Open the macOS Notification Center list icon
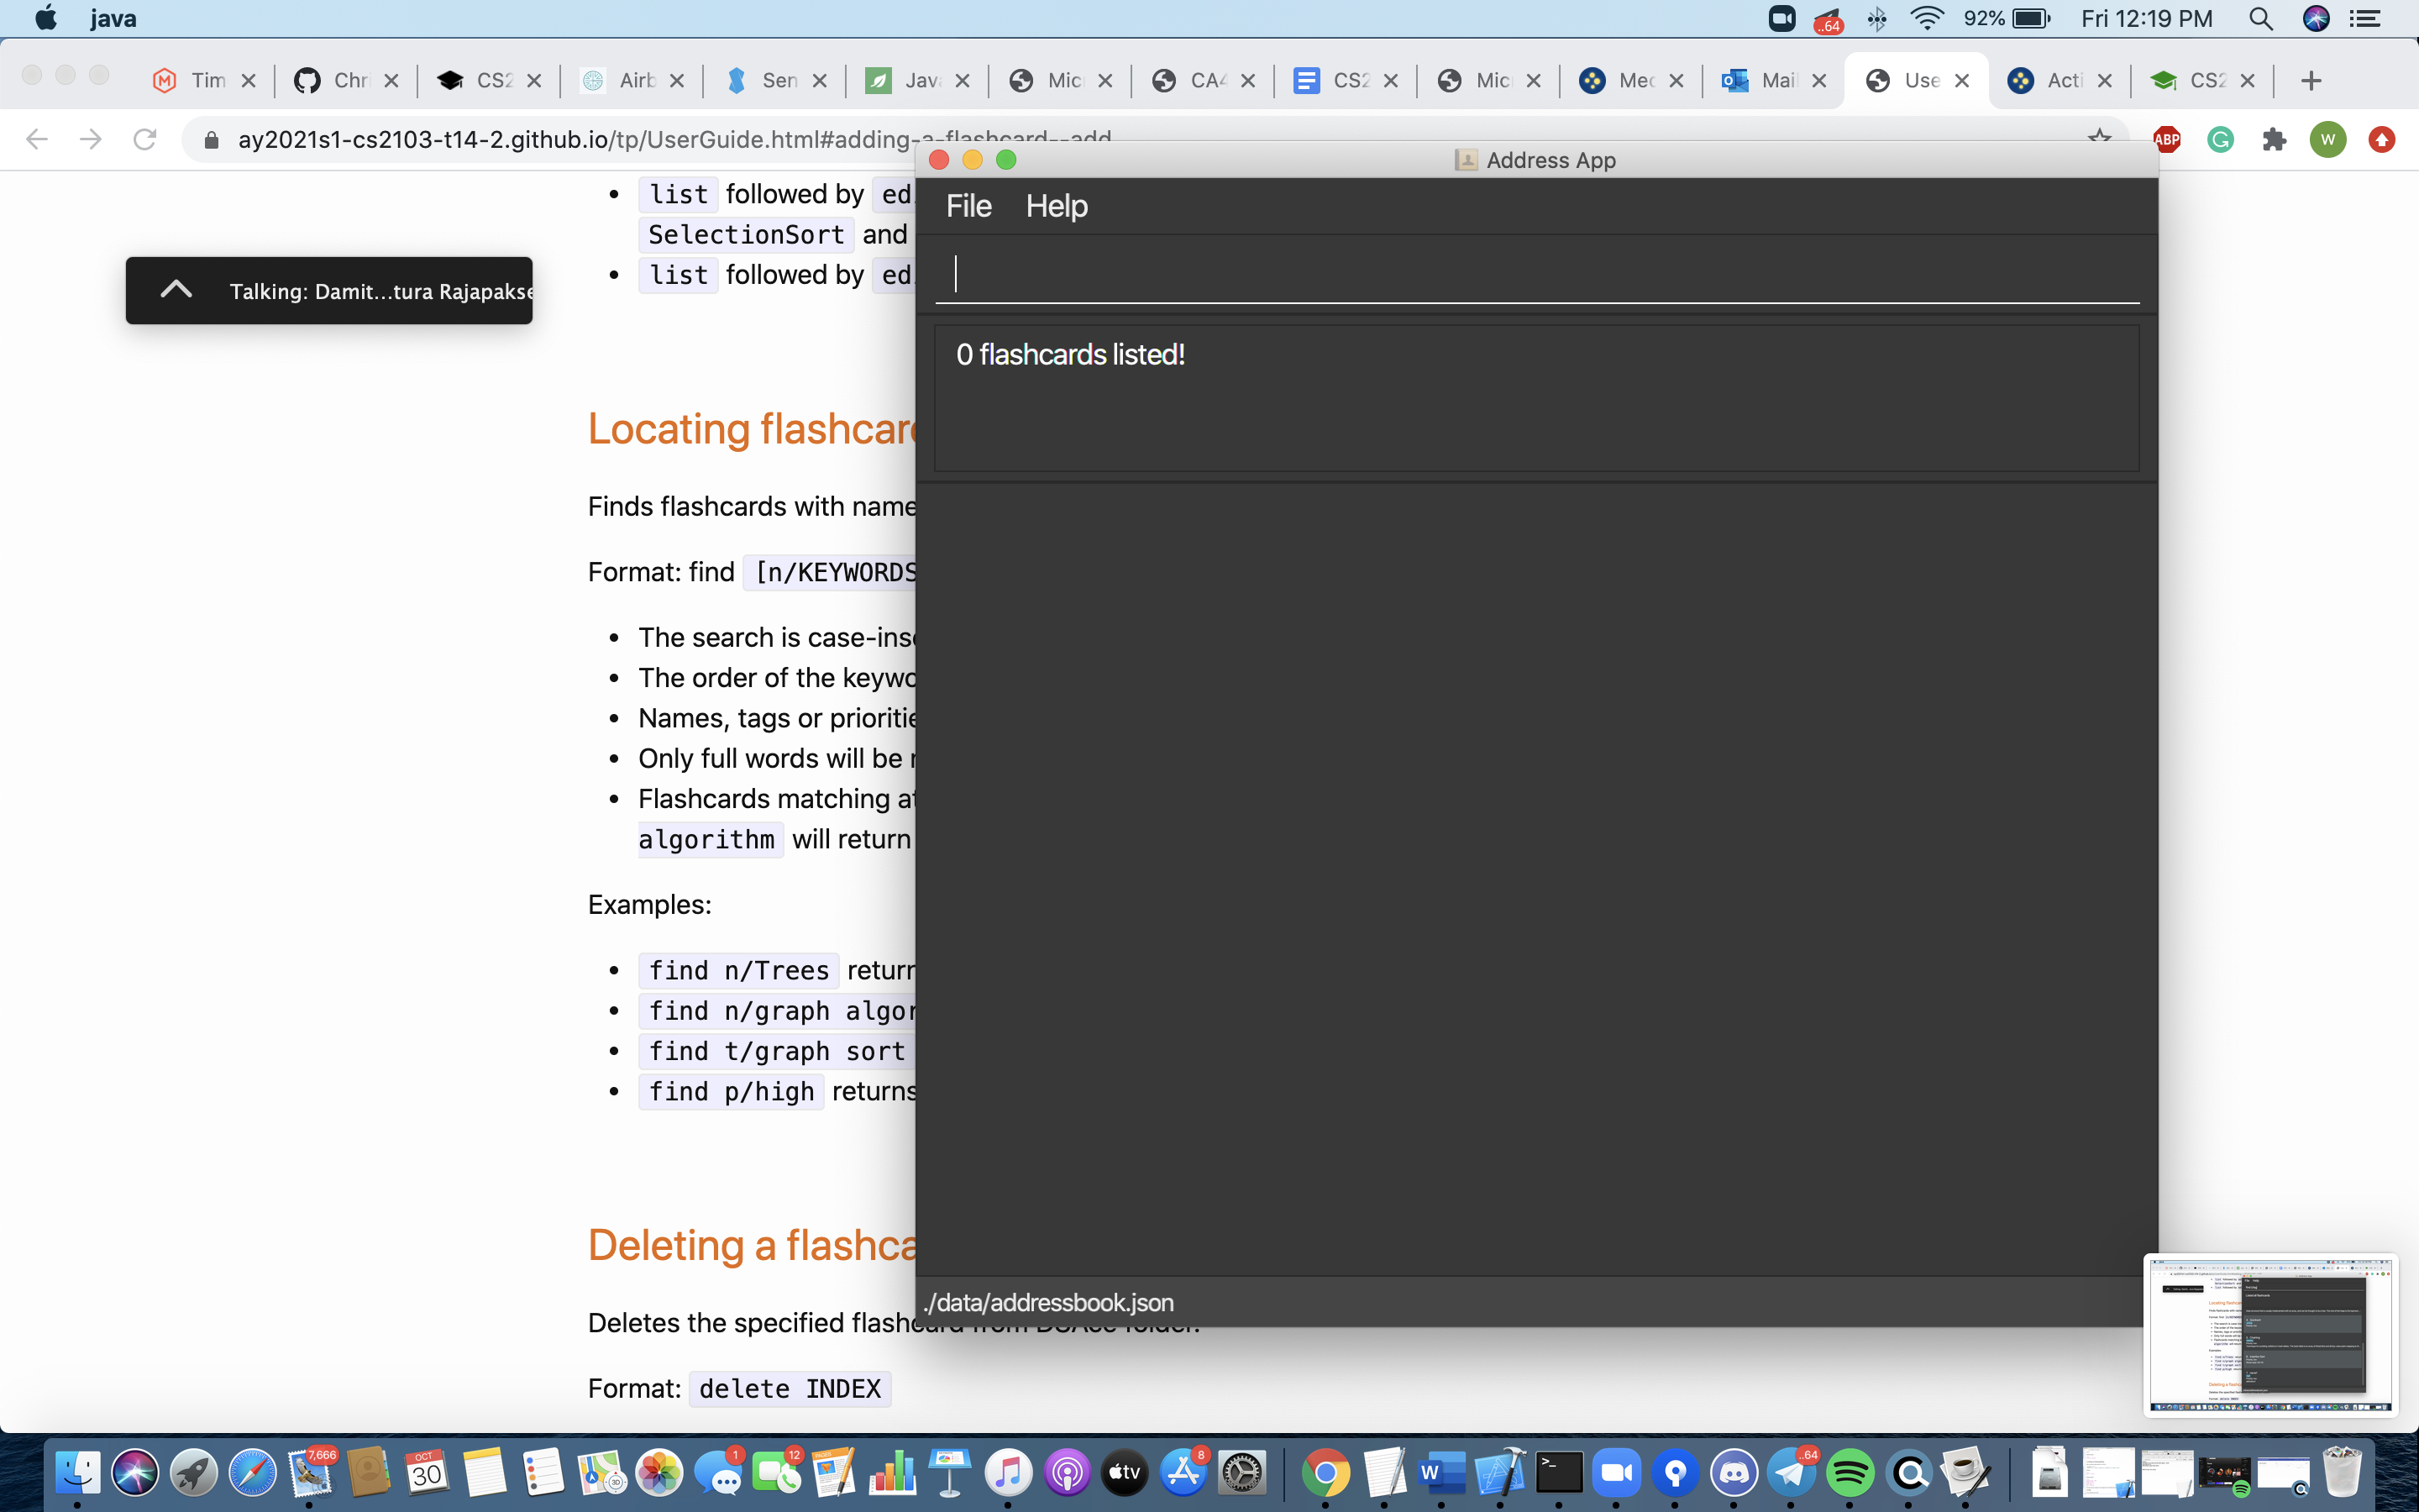The image size is (2419, 1512). point(2364,19)
